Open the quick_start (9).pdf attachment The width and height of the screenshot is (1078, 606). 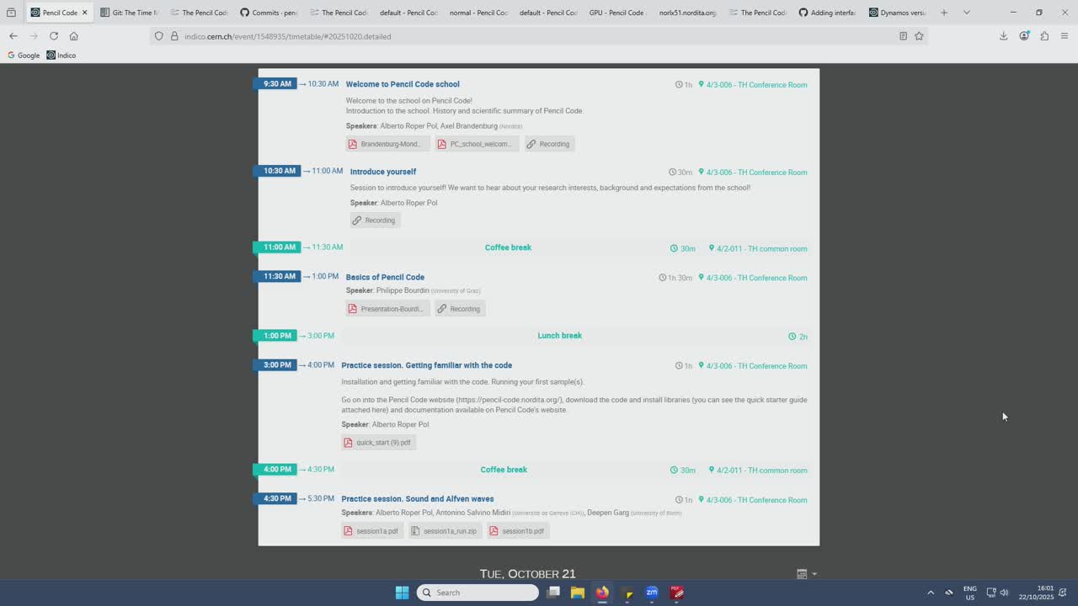[378, 443]
